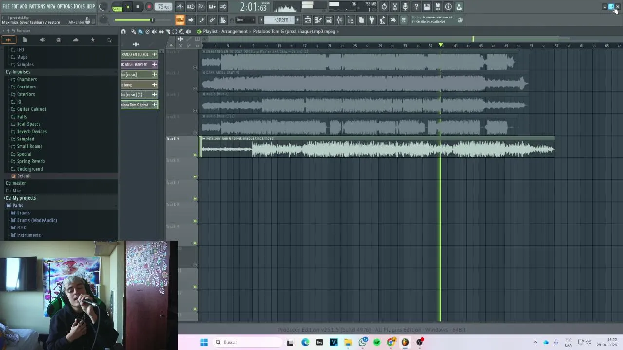Image resolution: width=623 pixels, height=350 pixels.
Task: Click the export/render download icon
Action: pyautogui.click(x=459, y=7)
